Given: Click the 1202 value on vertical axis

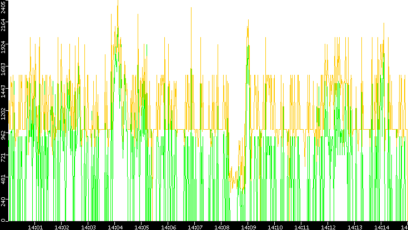Looking at the screenshot, I should (x=3, y=114).
